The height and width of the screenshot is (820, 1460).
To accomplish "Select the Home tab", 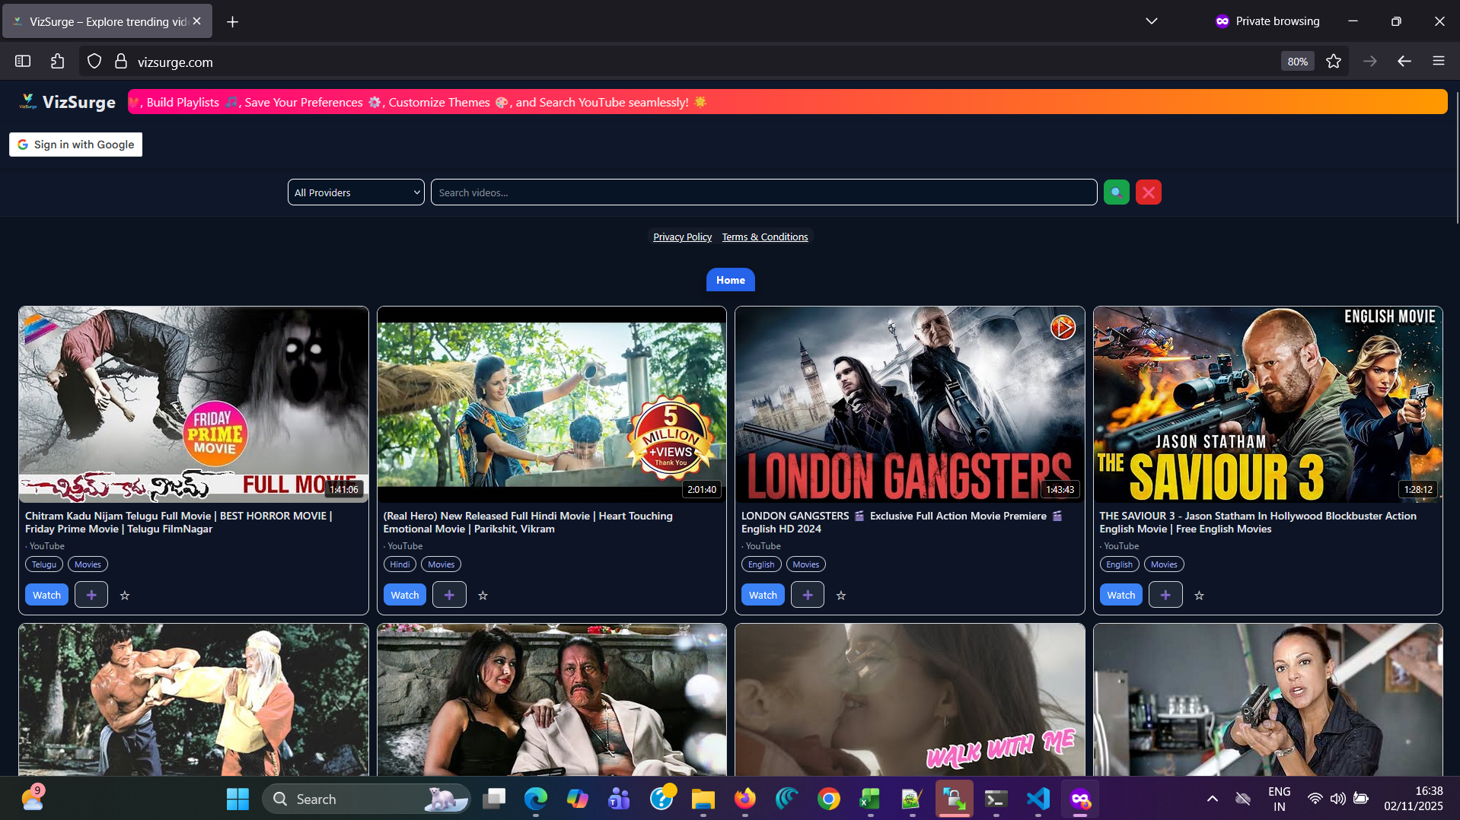I will click(x=730, y=280).
